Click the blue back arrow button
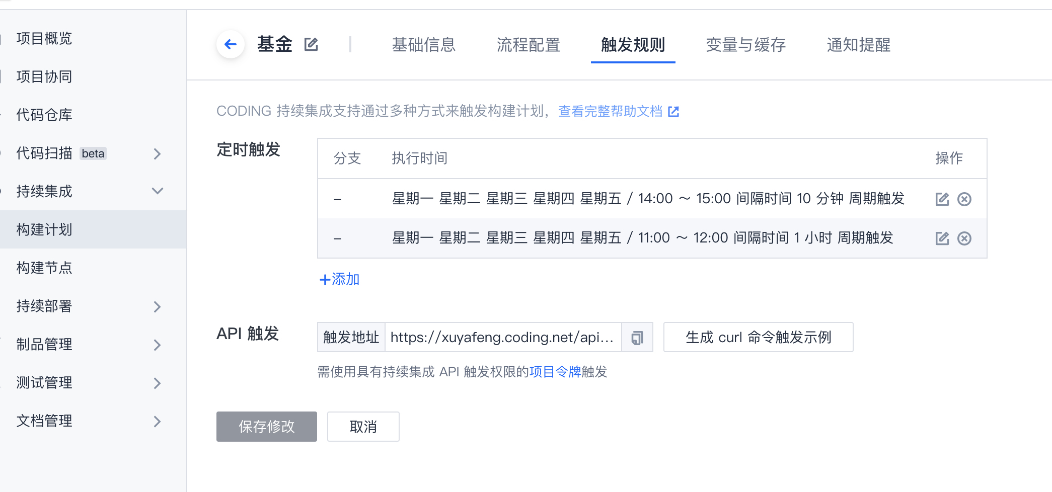Screen dimensions: 1052x492 [231, 44]
